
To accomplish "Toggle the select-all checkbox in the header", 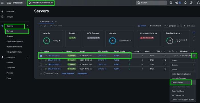I will pos(41,51).
